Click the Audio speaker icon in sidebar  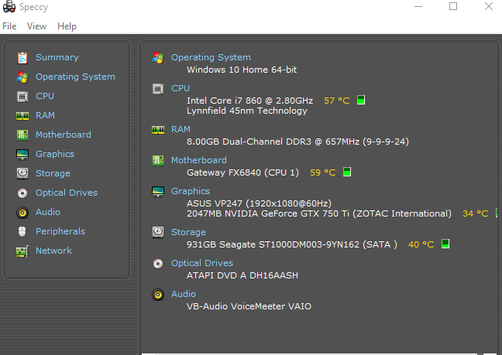(x=22, y=212)
